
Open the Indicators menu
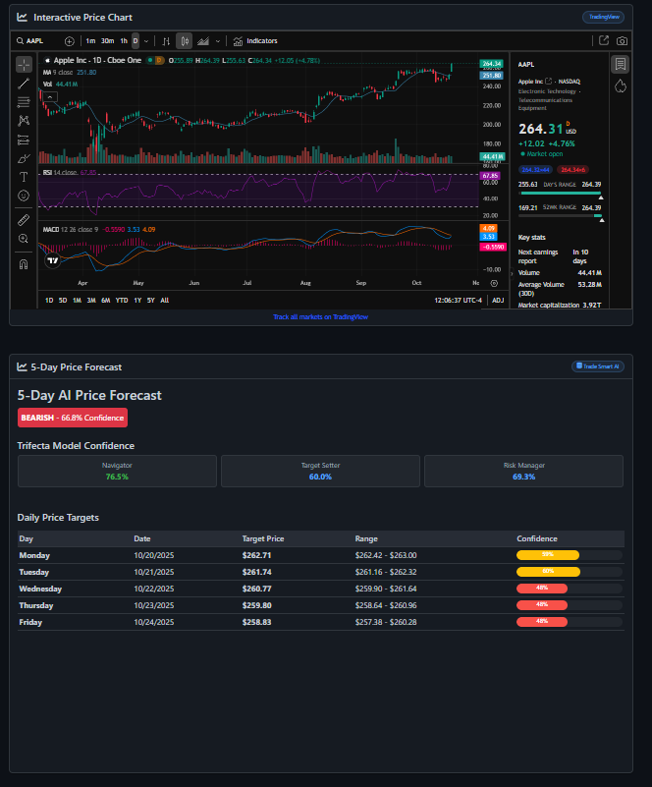(x=255, y=41)
